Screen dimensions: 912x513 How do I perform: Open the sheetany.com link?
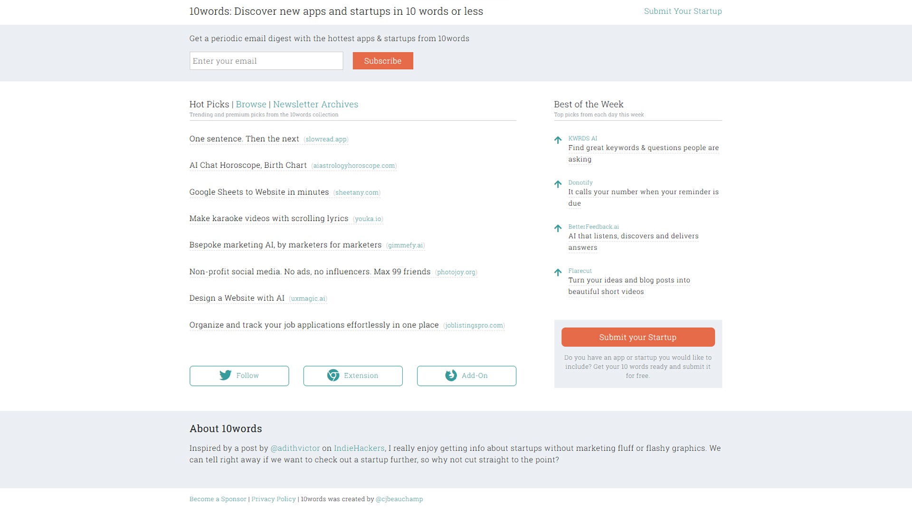357,192
